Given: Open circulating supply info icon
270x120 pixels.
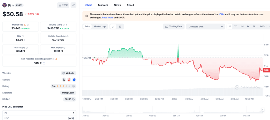Looking at the screenshot, I should click(53, 59).
